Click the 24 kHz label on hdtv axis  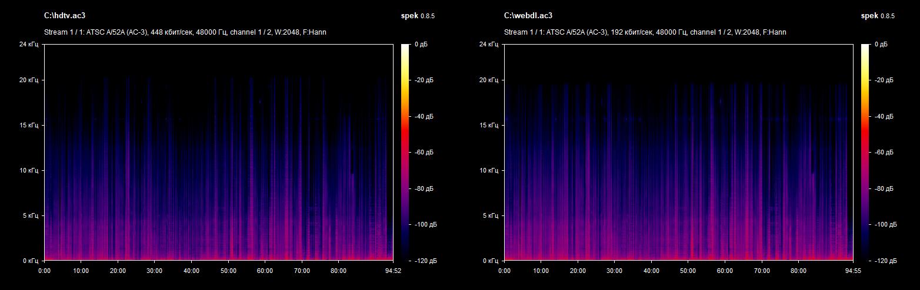pos(29,44)
